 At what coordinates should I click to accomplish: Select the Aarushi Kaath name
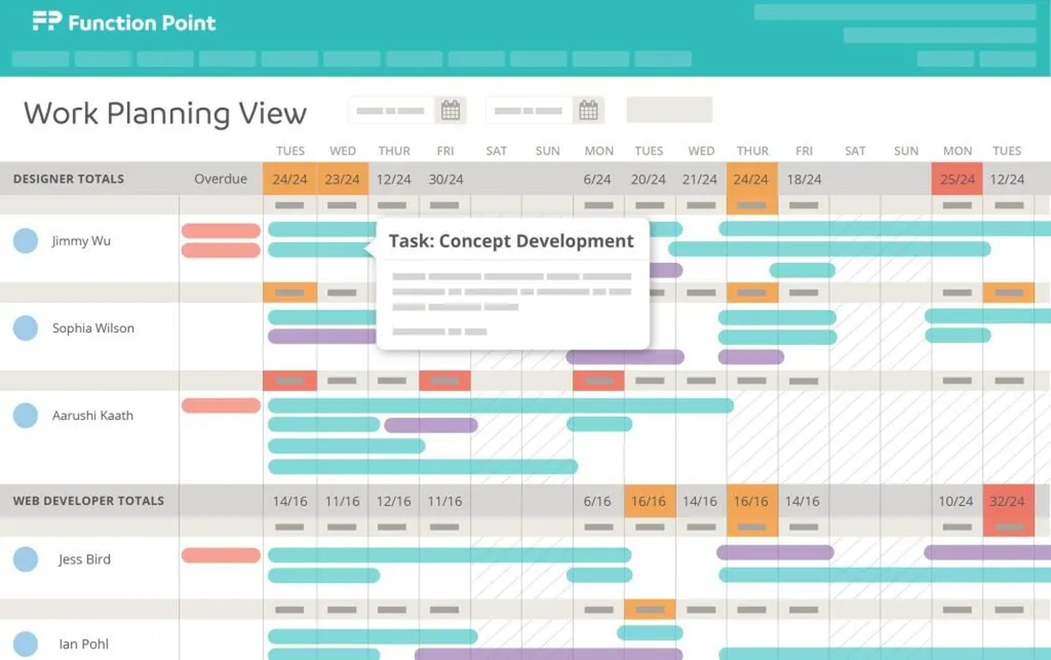93,415
